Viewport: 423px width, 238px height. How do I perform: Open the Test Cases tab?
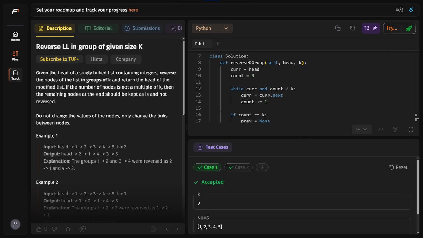click(x=213, y=147)
